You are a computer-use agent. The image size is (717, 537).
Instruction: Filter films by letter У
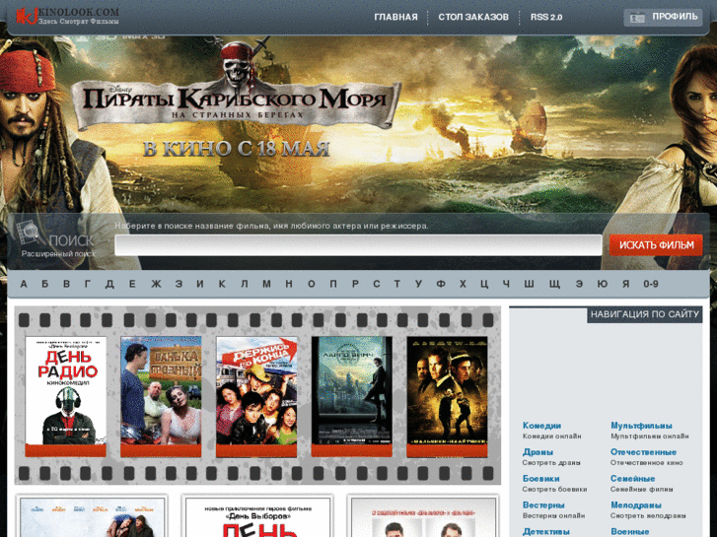pyautogui.click(x=419, y=285)
